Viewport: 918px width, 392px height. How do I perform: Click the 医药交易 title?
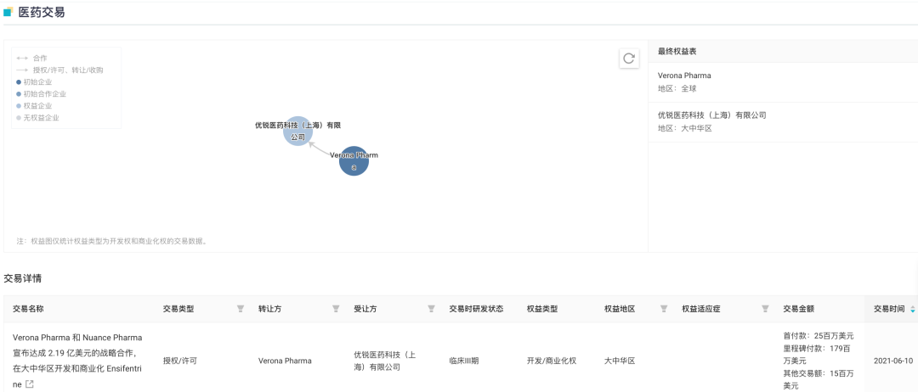42,12
